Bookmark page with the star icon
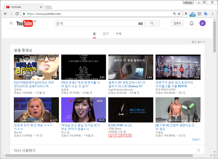The height and width of the screenshot is (159, 218). (x=179, y=14)
